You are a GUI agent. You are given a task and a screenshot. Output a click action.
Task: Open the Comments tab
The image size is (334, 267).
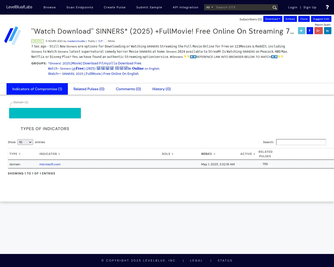[x=128, y=89]
